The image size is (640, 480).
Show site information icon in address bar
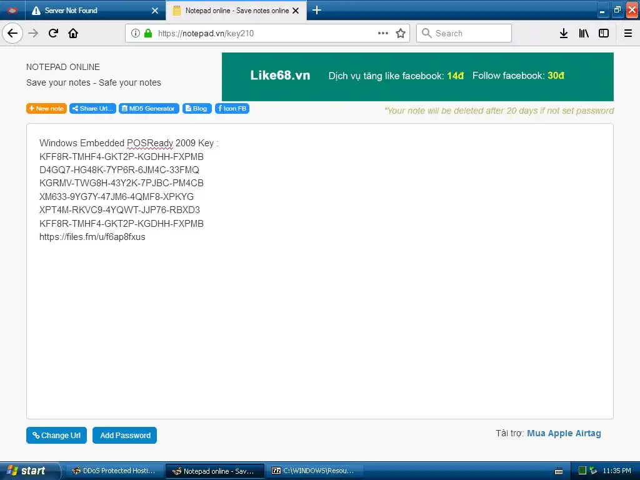click(136, 33)
